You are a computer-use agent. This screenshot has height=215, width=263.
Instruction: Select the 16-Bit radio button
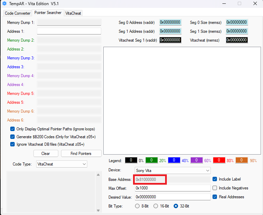156,206
